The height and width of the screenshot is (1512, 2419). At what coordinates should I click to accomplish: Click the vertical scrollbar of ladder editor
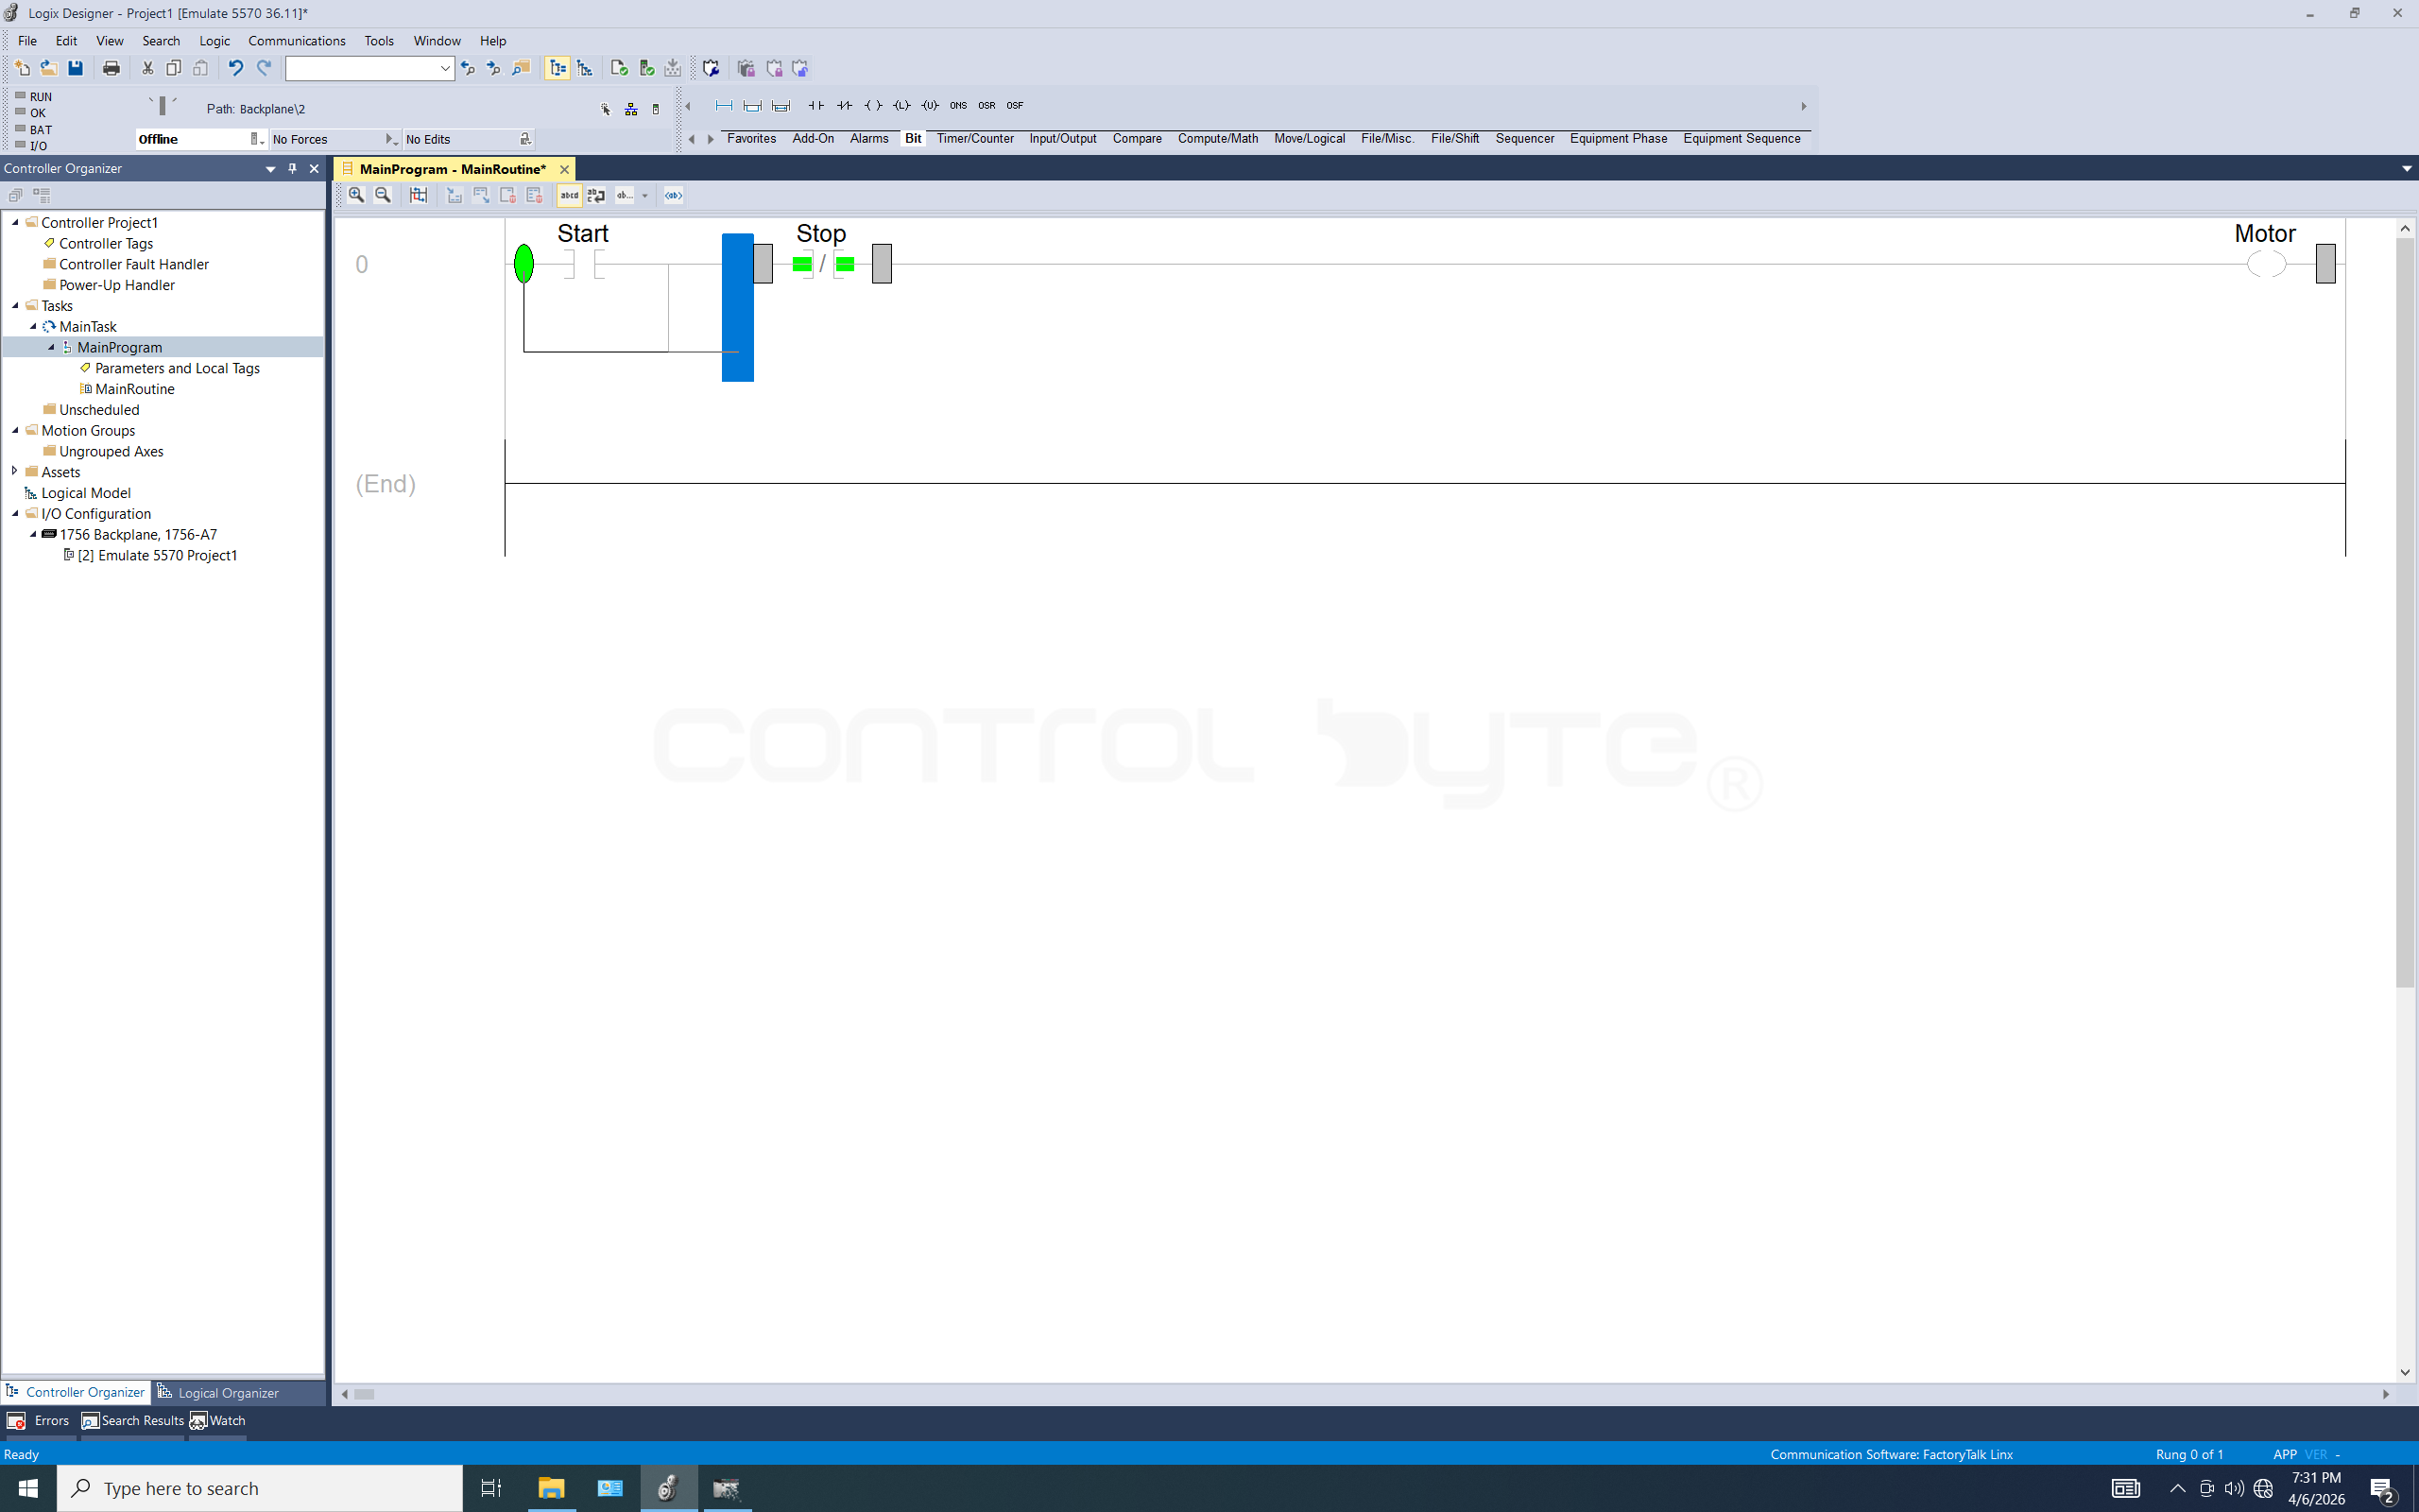coord(2405,612)
